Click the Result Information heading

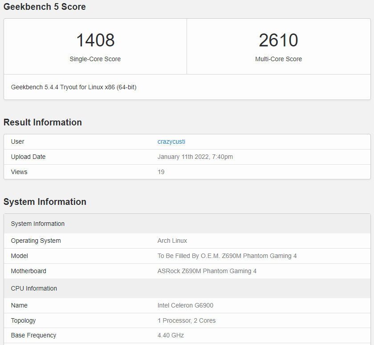pos(43,122)
